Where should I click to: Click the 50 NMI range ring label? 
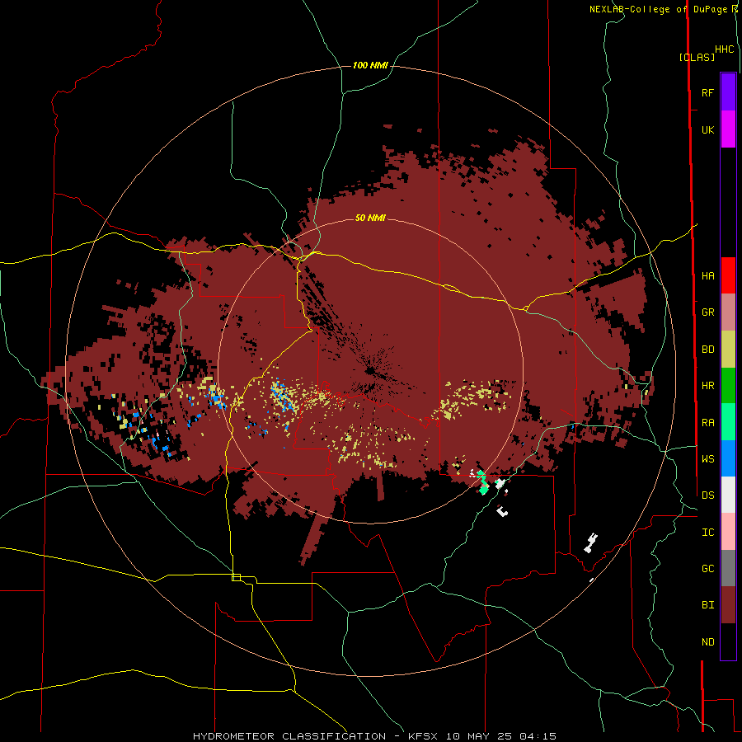370,218
